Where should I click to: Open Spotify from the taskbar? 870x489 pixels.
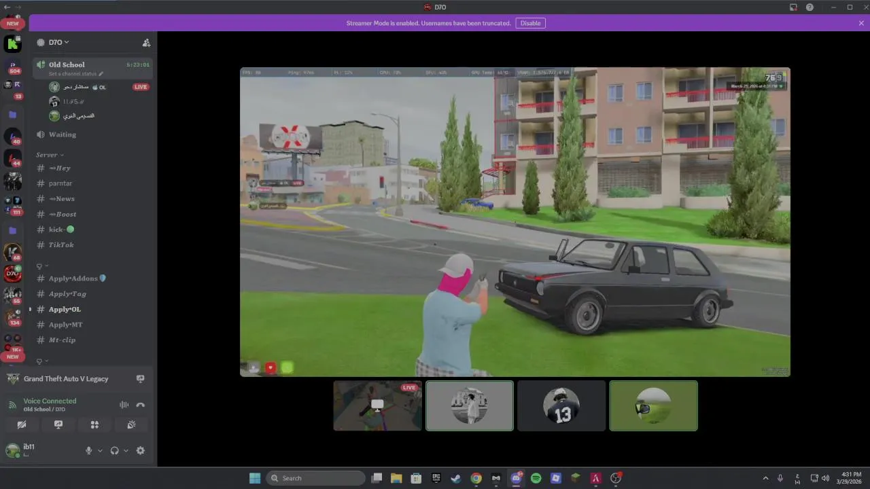click(x=536, y=478)
